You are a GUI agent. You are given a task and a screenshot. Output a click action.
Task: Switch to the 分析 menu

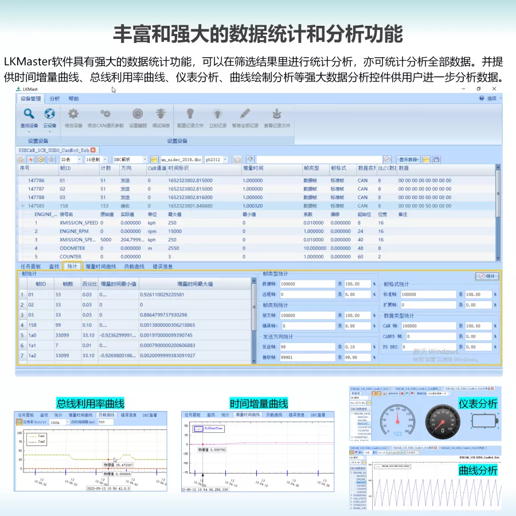tap(55, 98)
